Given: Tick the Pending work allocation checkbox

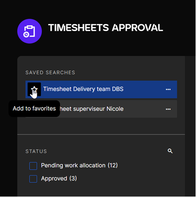Looking at the screenshot, I should tap(33, 166).
